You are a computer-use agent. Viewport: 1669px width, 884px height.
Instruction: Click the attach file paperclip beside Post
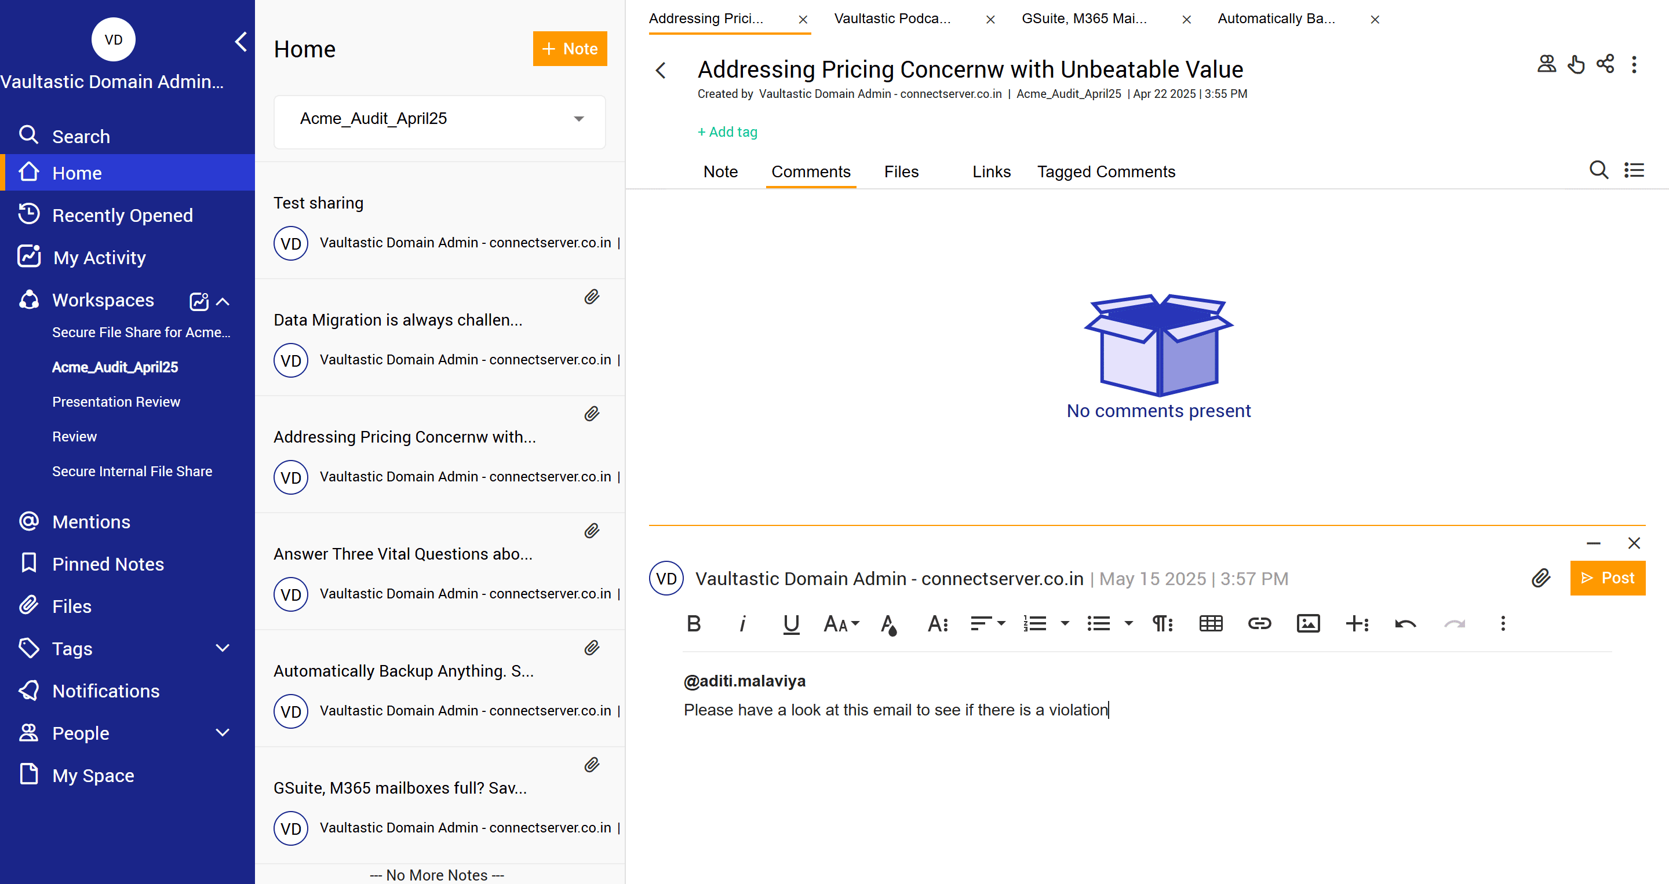coord(1540,578)
